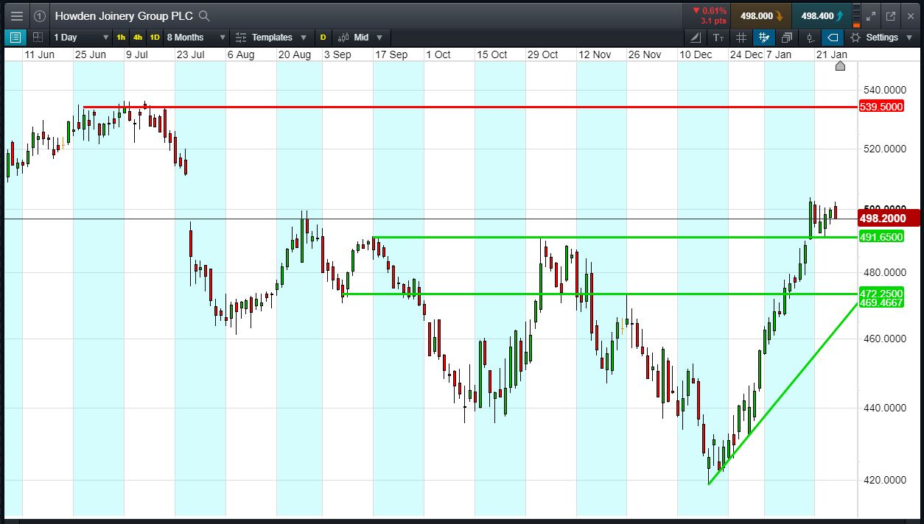
Task: Select the trendline drawing tool icon
Action: (x=696, y=38)
